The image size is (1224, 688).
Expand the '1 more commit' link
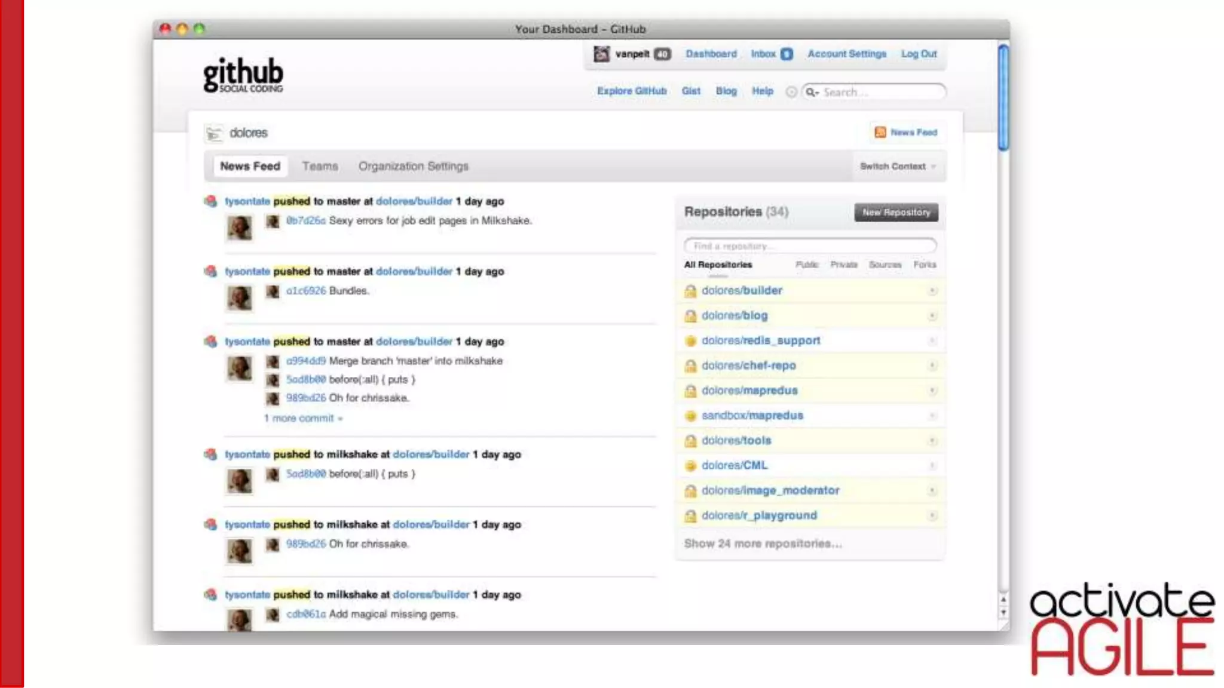coord(303,418)
